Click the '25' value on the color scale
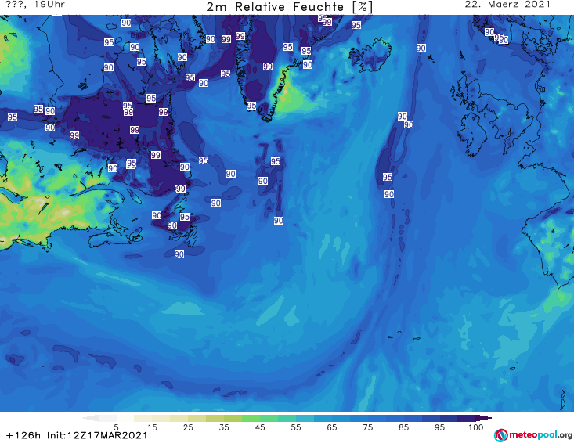Image resolution: width=574 pixels, height=443 pixels. point(188,427)
